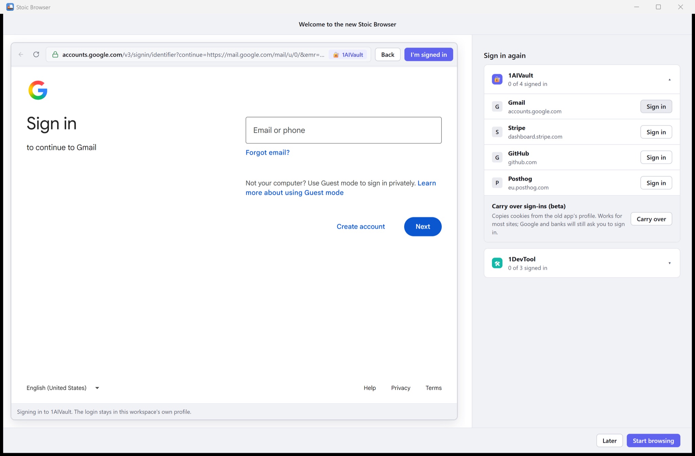Click the accounts.google.com address bar URL
This screenshot has height=456, width=695.
(x=193, y=55)
